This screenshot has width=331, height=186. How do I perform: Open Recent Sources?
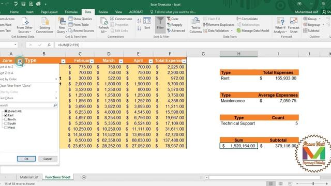pos(81,30)
